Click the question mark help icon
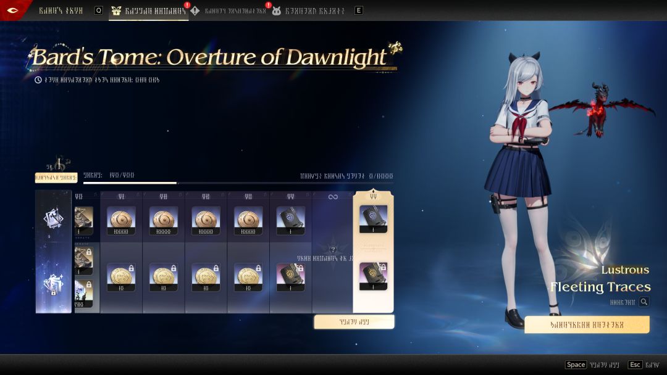This screenshot has width=667, height=375. (x=333, y=250)
